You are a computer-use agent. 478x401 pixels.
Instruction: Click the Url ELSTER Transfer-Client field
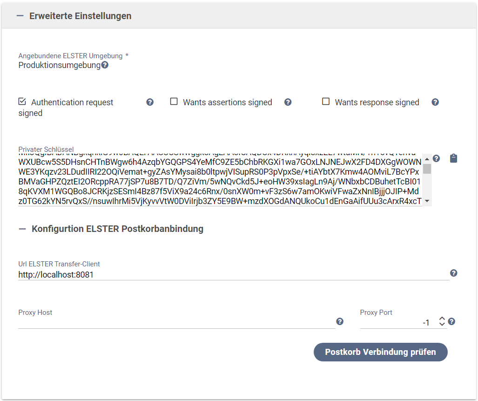pyautogui.click(x=233, y=275)
